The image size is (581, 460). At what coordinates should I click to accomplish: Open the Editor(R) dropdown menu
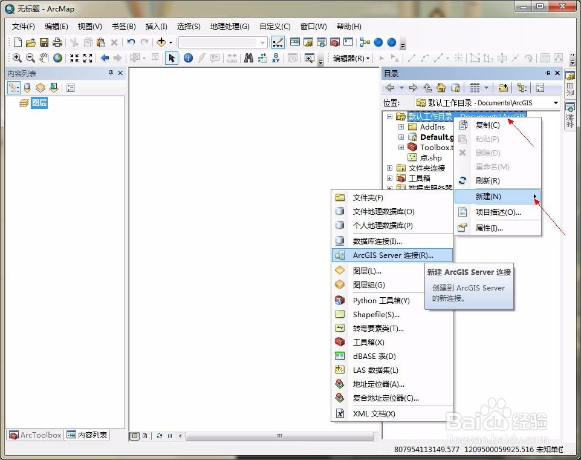(351, 58)
